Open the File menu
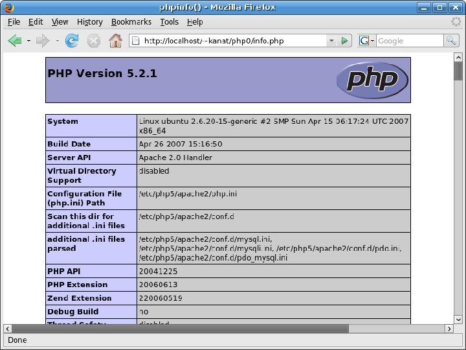The height and width of the screenshot is (350, 466). [14, 22]
